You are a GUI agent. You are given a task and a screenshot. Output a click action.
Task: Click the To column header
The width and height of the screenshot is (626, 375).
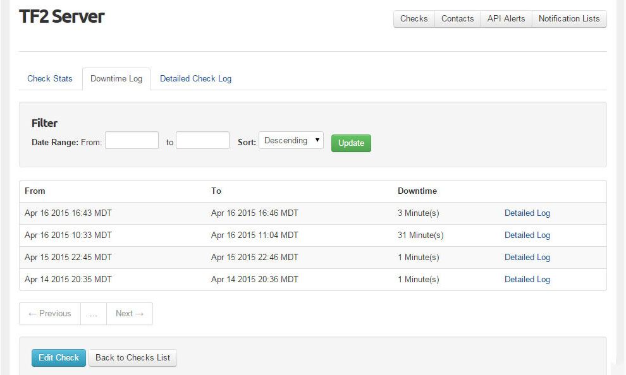pyautogui.click(x=216, y=191)
